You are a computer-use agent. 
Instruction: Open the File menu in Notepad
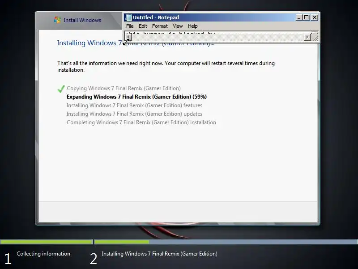(x=130, y=26)
